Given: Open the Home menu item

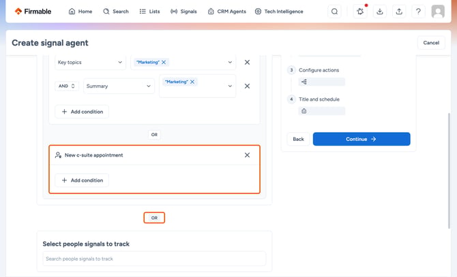Looking at the screenshot, I should click(x=80, y=12).
